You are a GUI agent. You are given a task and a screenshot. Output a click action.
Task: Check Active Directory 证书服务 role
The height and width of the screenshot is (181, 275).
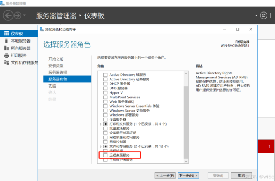(x=105, y=79)
